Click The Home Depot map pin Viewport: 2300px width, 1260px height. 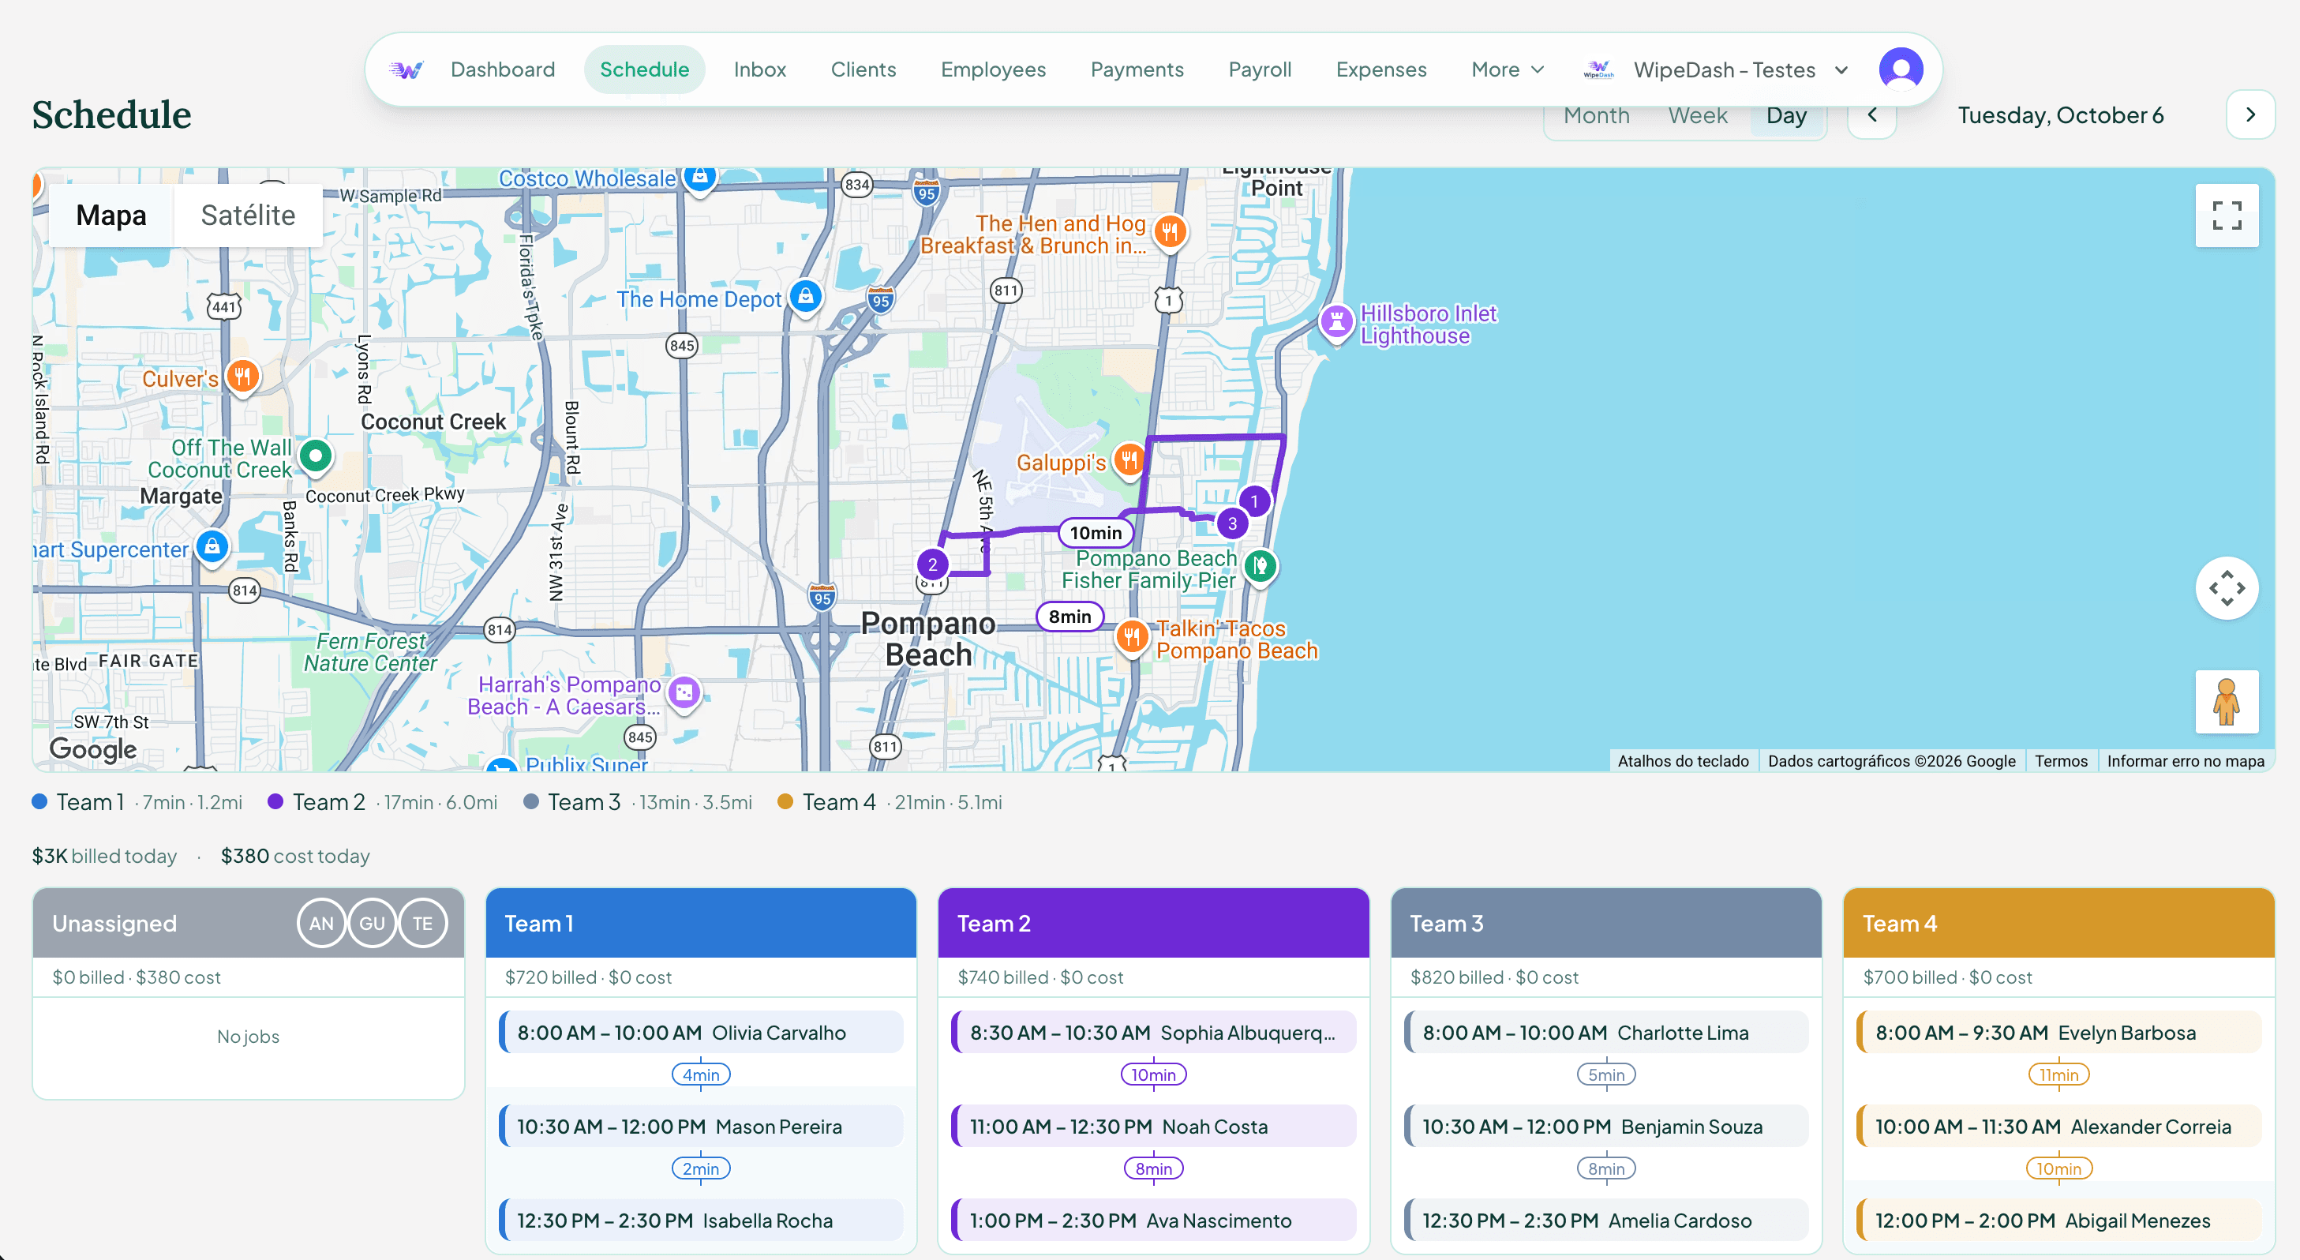(x=805, y=295)
